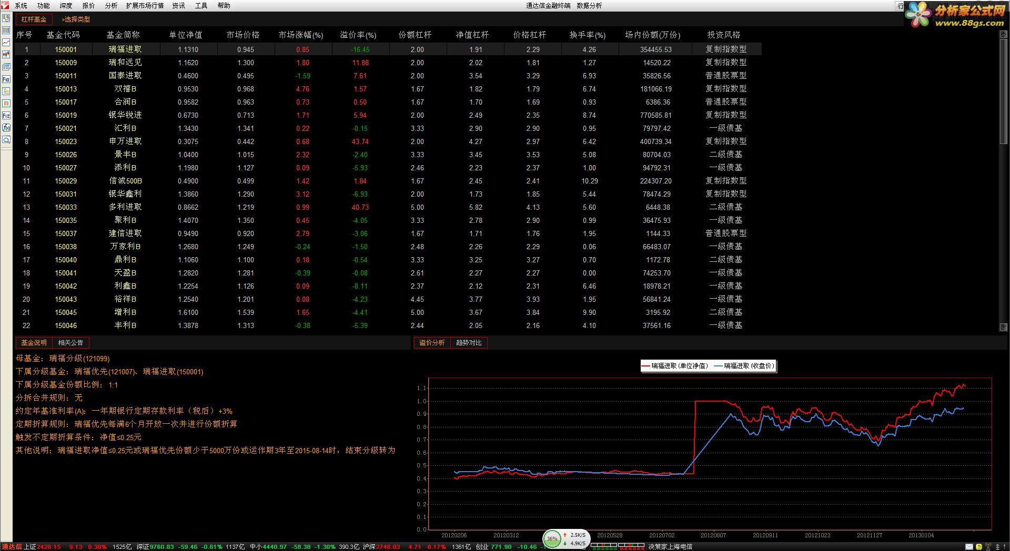Switch to the 溢价分析 tab
The image size is (1010, 551).
(x=432, y=343)
